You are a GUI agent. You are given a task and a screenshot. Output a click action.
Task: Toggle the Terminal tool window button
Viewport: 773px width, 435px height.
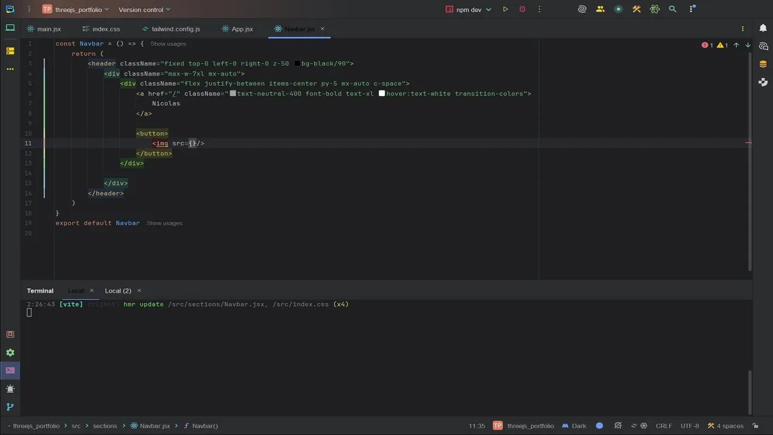(10, 370)
